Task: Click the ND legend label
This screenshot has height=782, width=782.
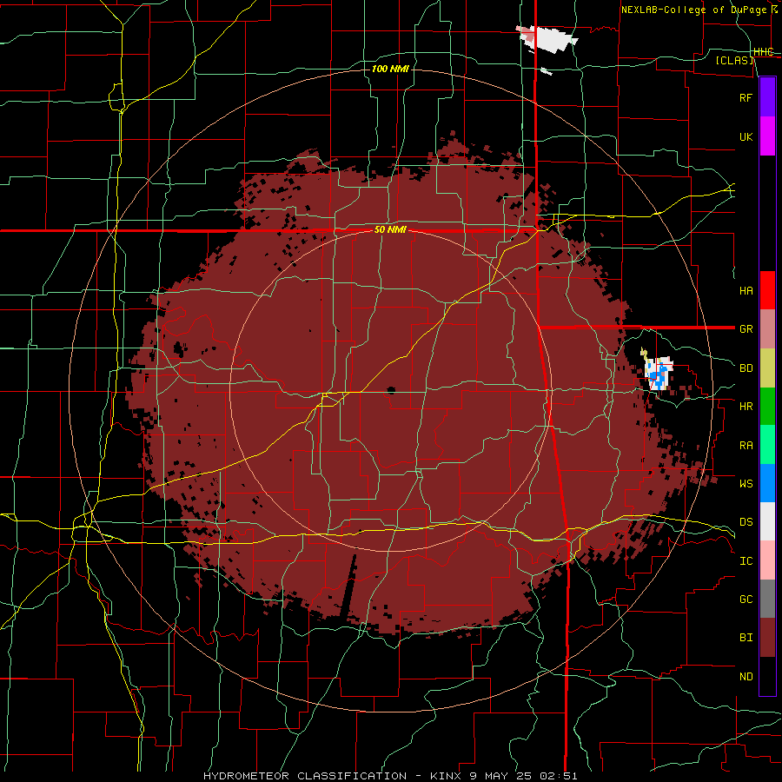Action: tap(746, 677)
